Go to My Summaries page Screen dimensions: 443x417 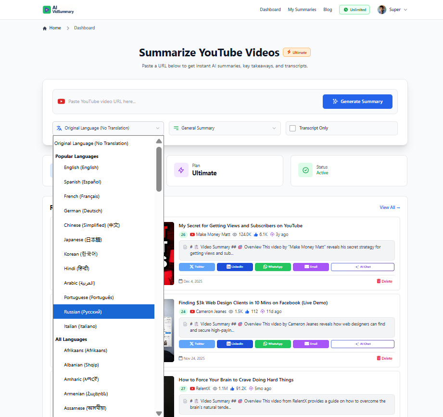302,9
